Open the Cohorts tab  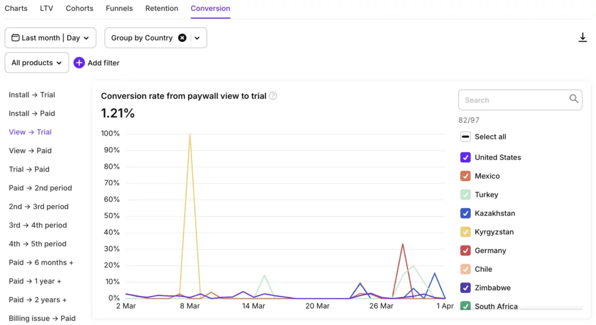pyautogui.click(x=79, y=8)
